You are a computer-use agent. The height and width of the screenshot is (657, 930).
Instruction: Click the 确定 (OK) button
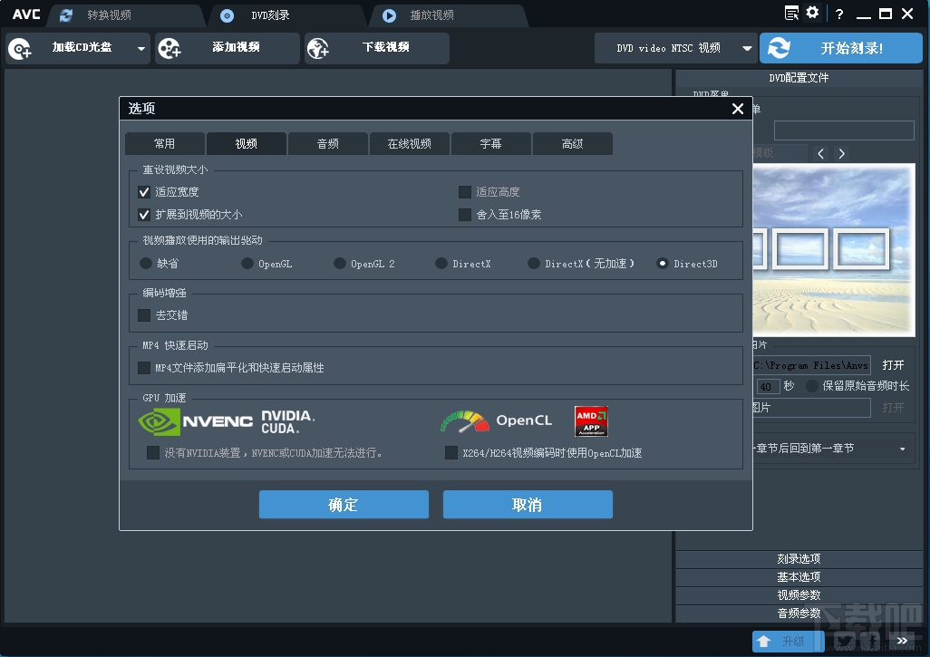[x=344, y=505]
